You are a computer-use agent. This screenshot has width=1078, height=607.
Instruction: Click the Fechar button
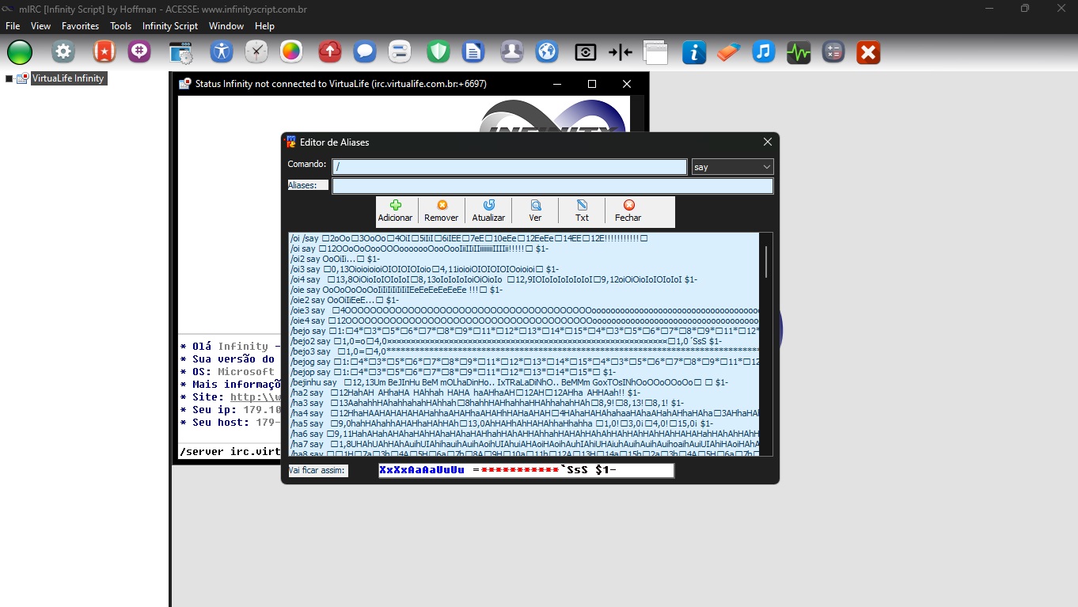pos(628,211)
